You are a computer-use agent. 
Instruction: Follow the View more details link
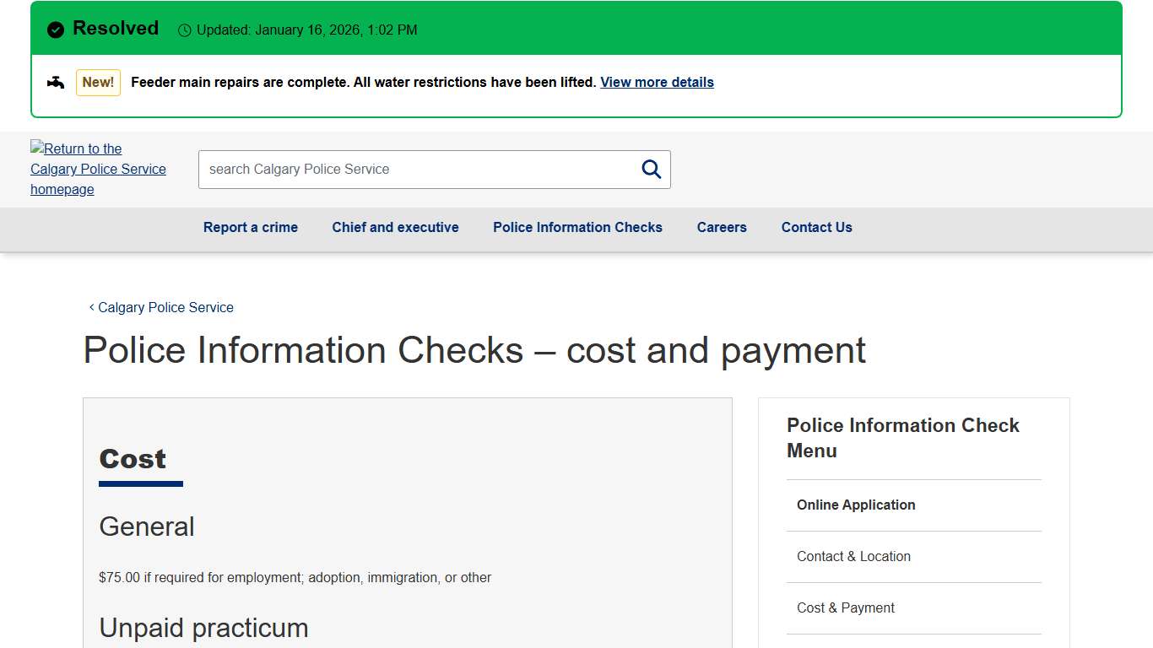pyautogui.click(x=657, y=82)
